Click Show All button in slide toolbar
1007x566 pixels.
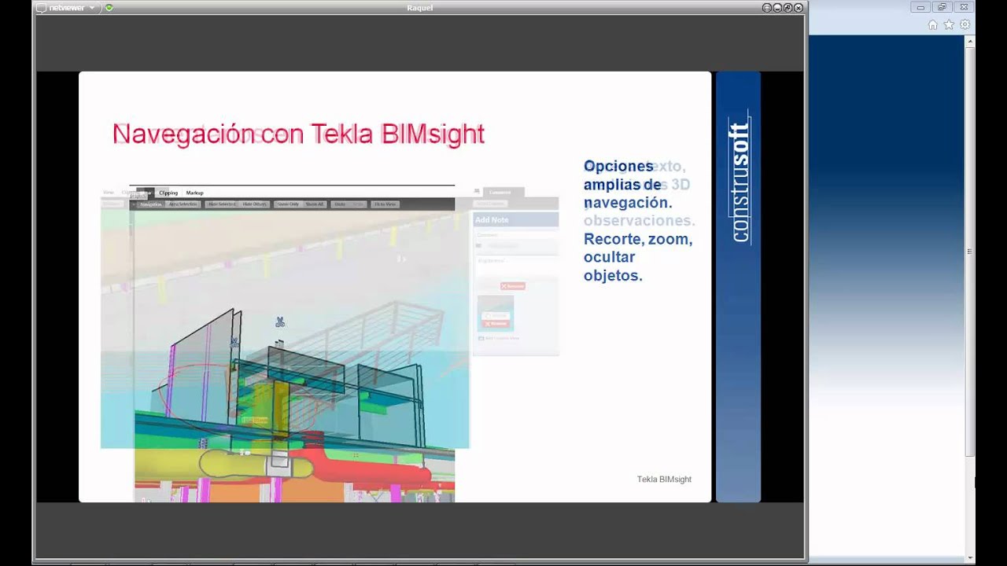pyautogui.click(x=315, y=204)
